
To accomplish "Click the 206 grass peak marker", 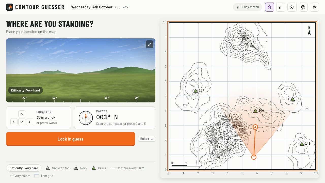I will click(x=255, y=111).
